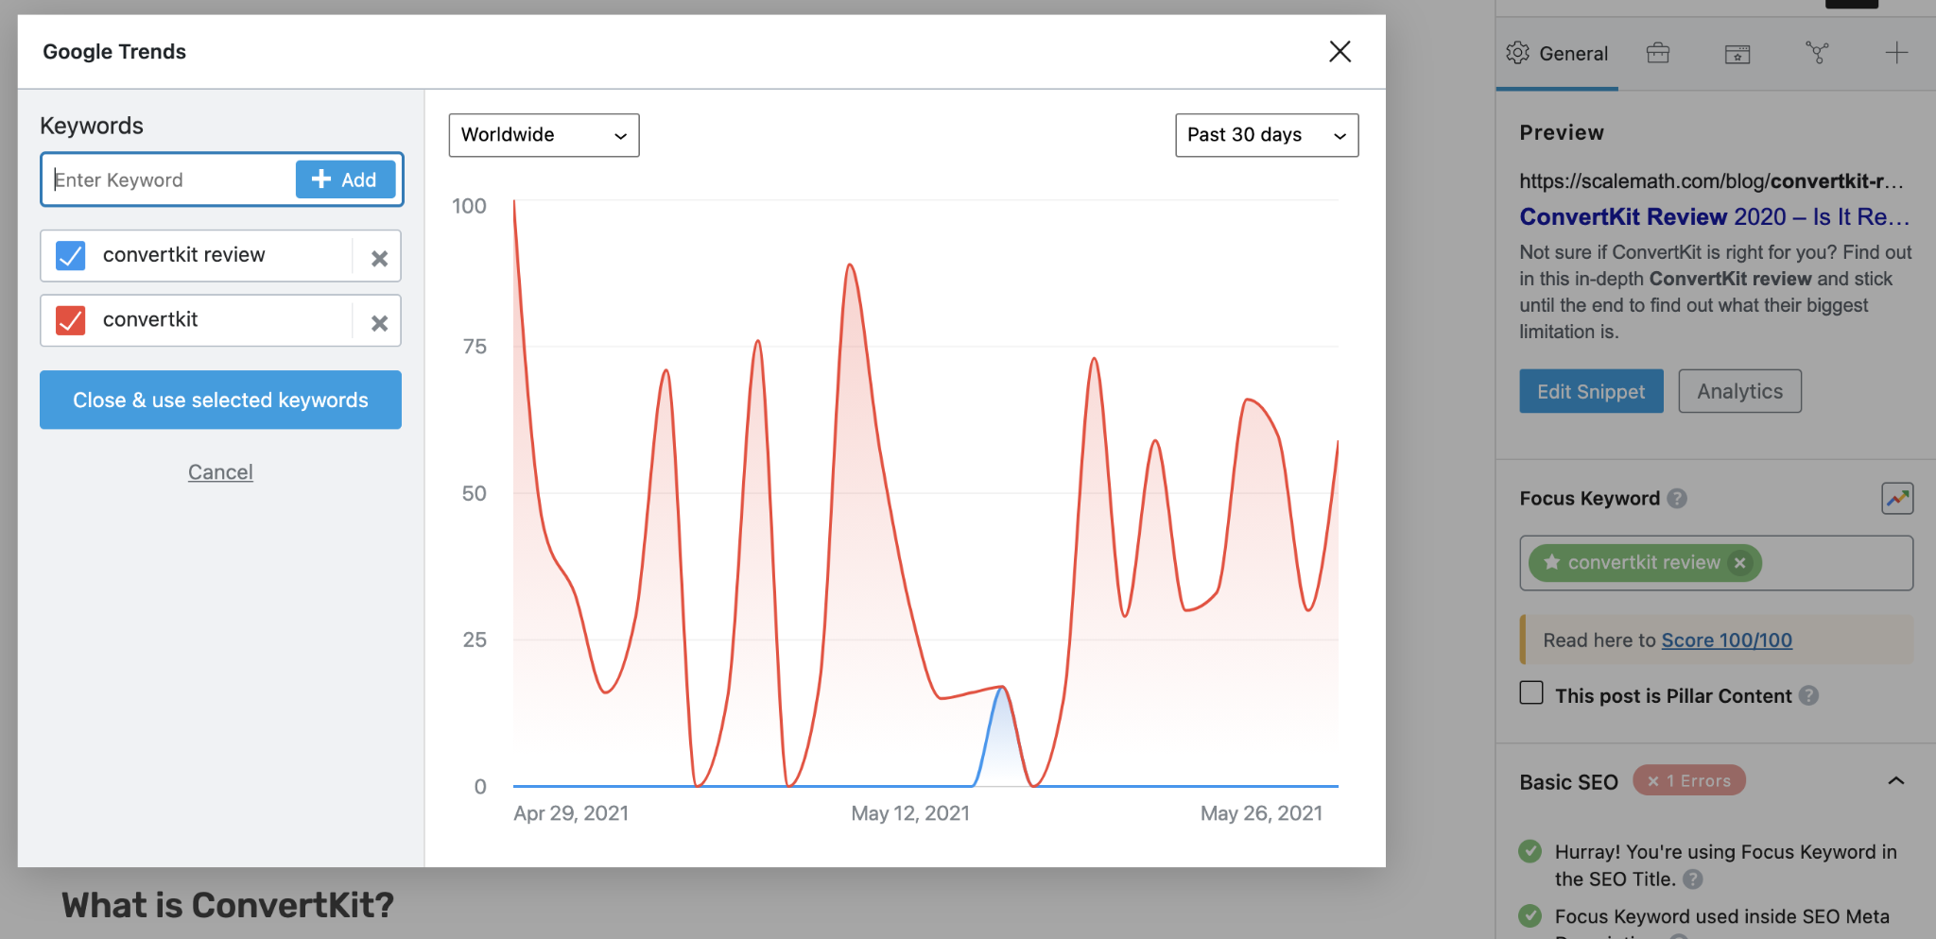Open the Social share tab icon
The height and width of the screenshot is (939, 1936).
1817,53
